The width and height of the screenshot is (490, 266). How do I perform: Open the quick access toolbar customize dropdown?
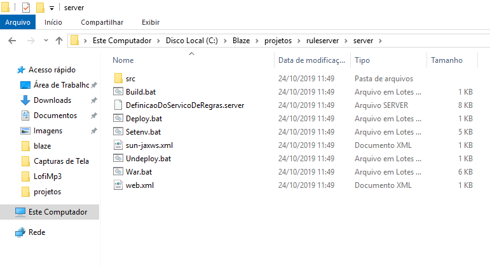(x=52, y=8)
